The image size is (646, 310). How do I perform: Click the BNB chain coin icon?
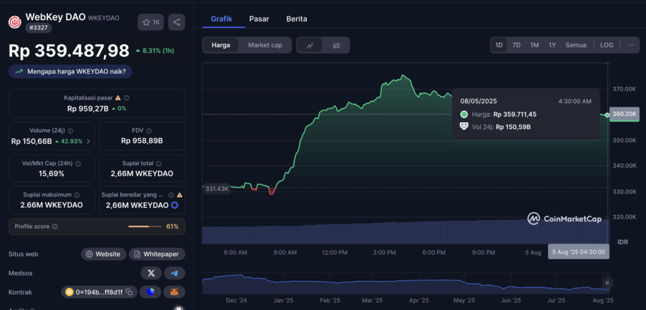pyautogui.click(x=69, y=292)
